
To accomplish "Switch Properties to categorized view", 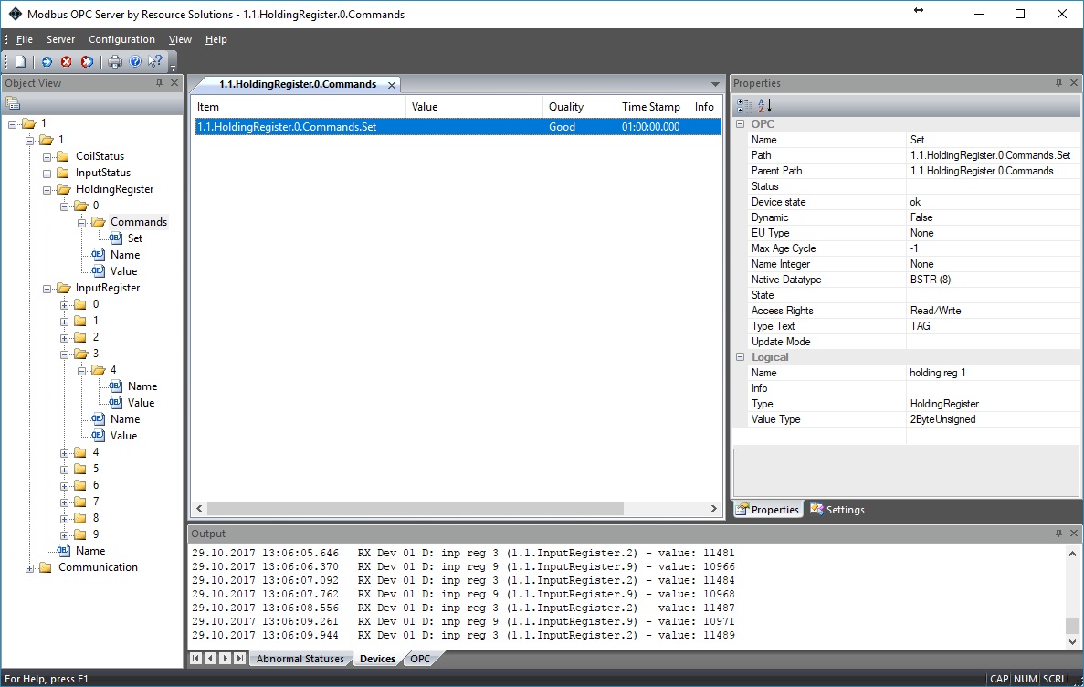I will pos(744,105).
